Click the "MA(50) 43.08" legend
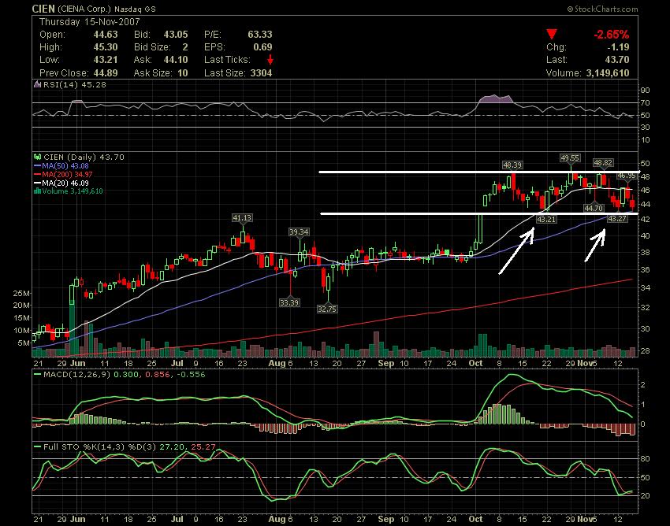 [x=65, y=165]
